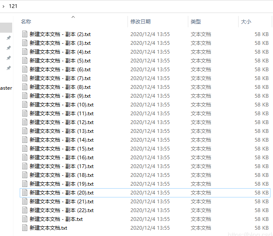
Task: Select file name 新建文本文档 - 副本 (2).txt
Action: [x=60, y=34]
